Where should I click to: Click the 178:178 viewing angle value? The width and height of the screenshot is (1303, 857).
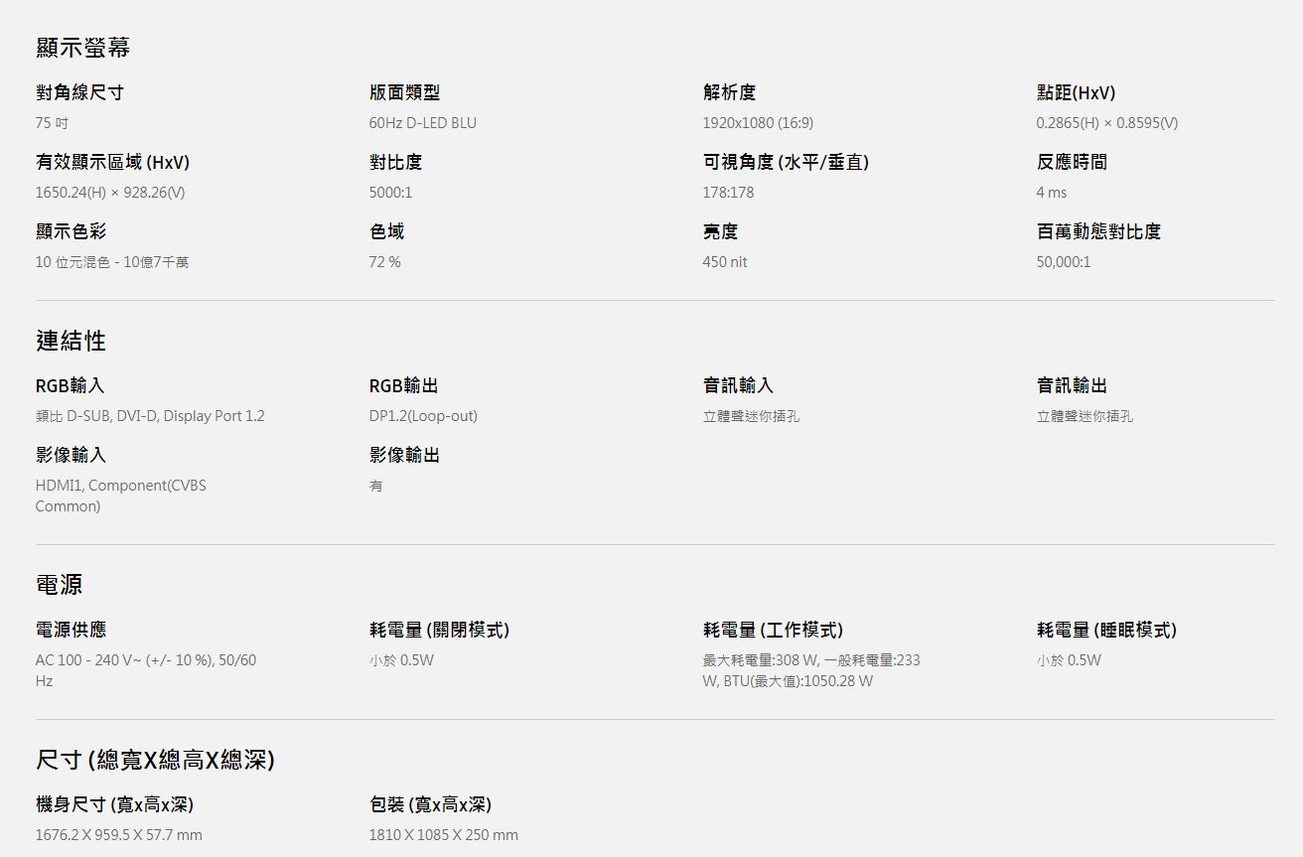(728, 193)
